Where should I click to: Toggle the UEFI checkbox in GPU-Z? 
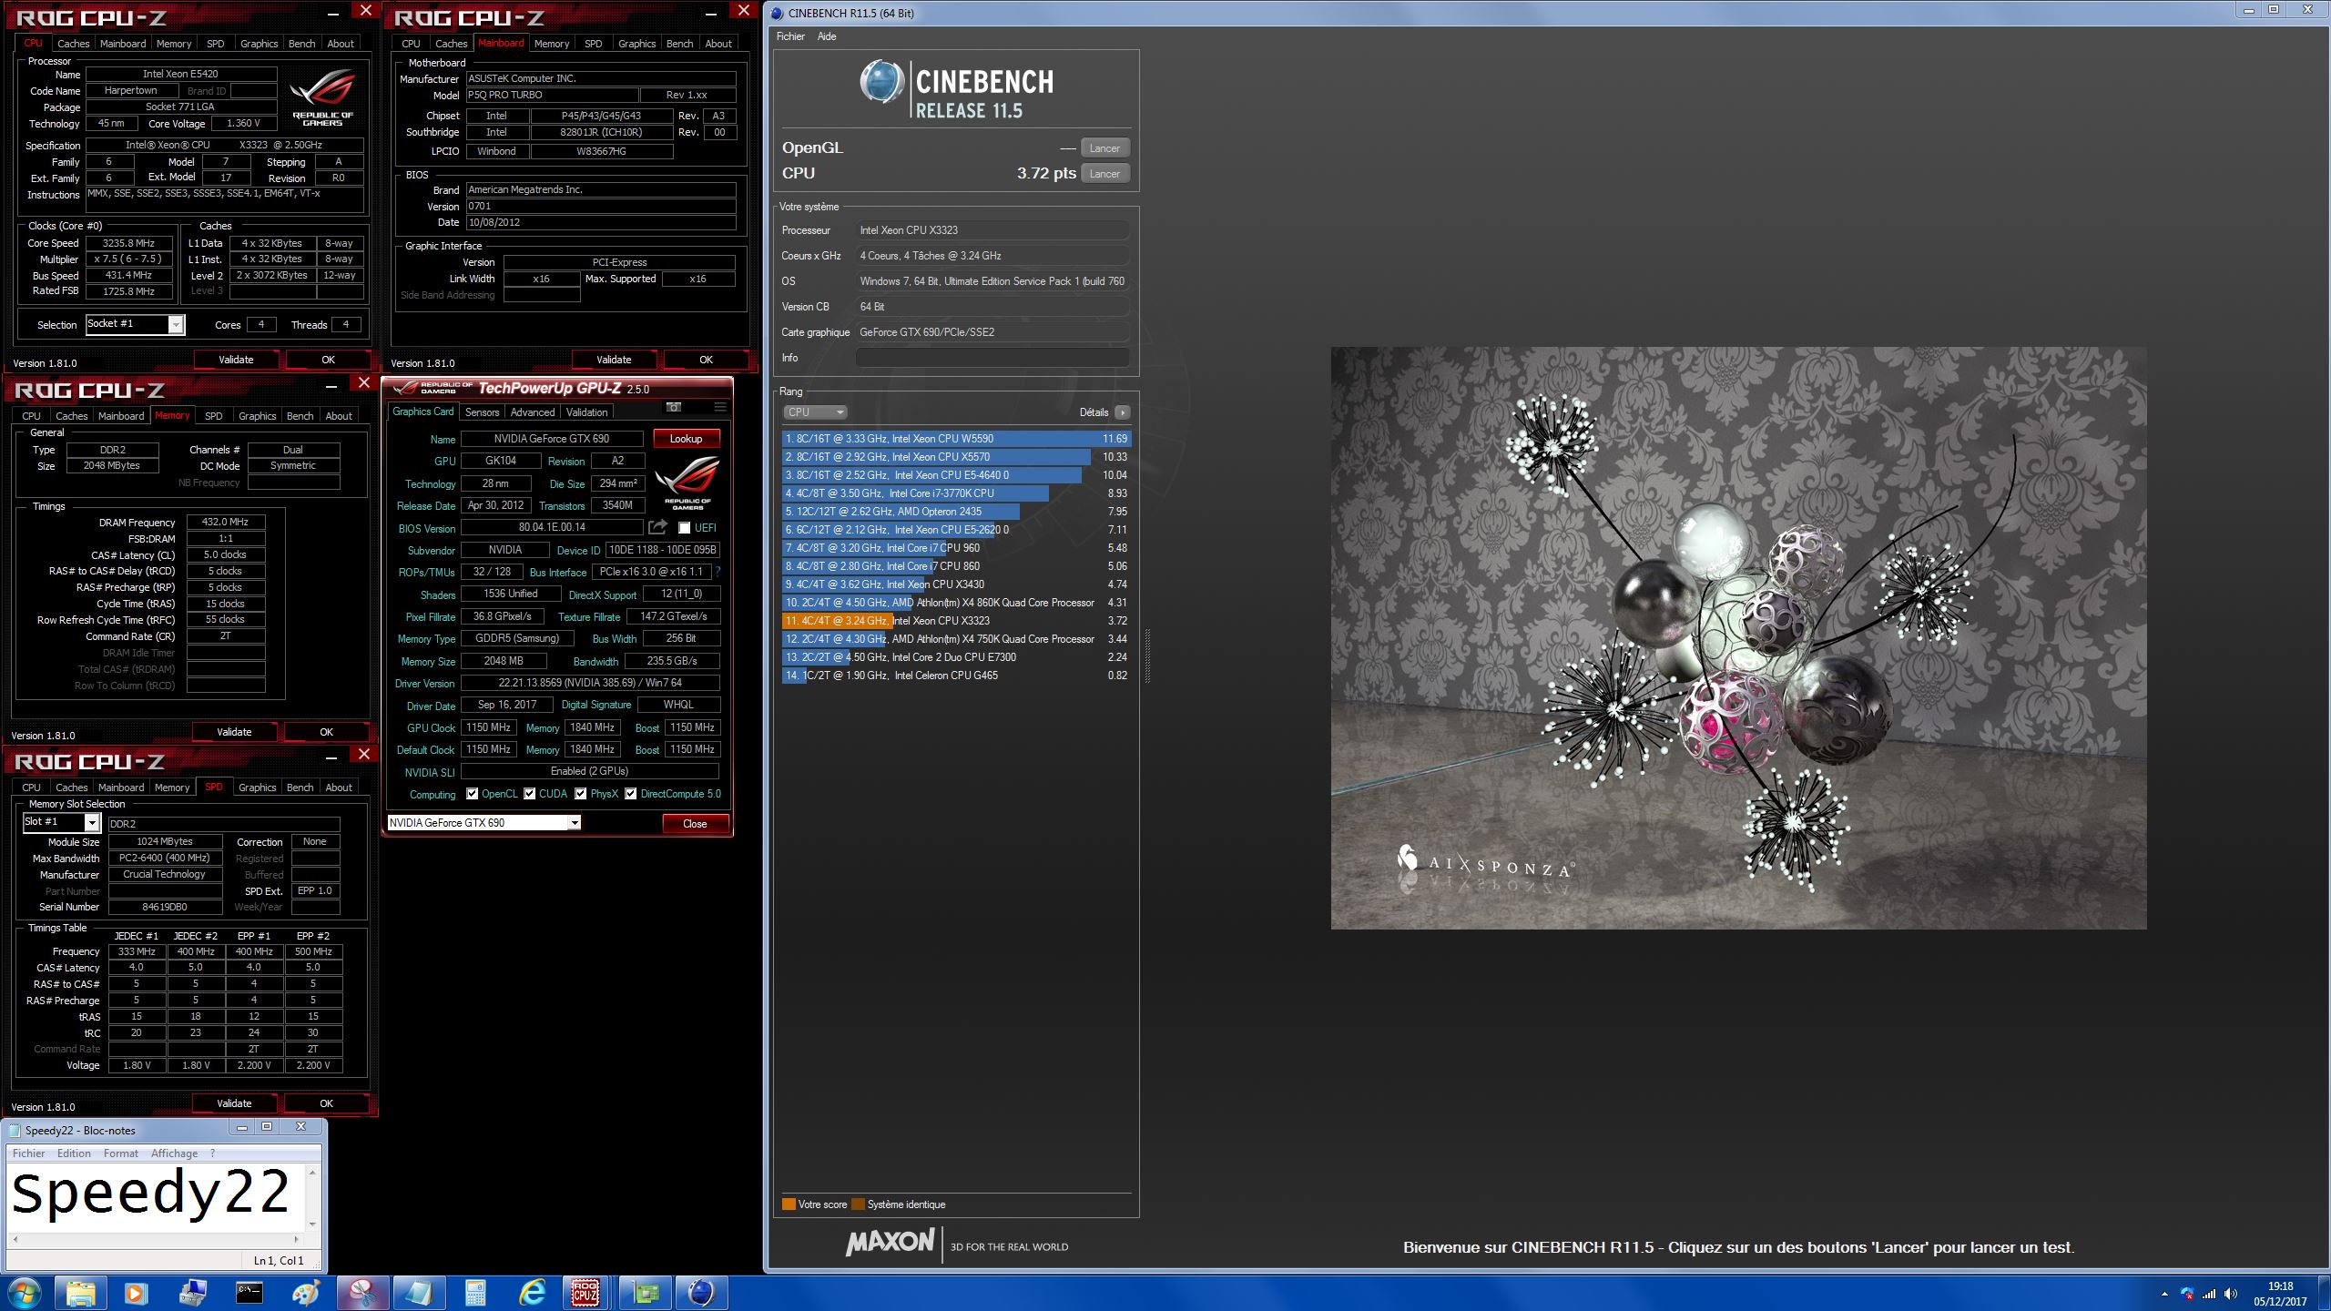click(x=685, y=528)
